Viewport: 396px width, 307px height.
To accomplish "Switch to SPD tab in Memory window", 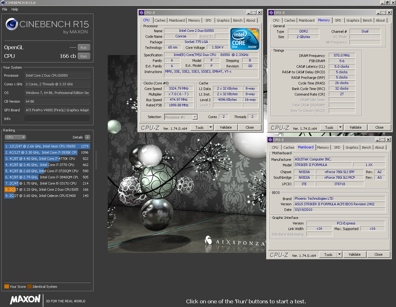I will tap(338, 20).
